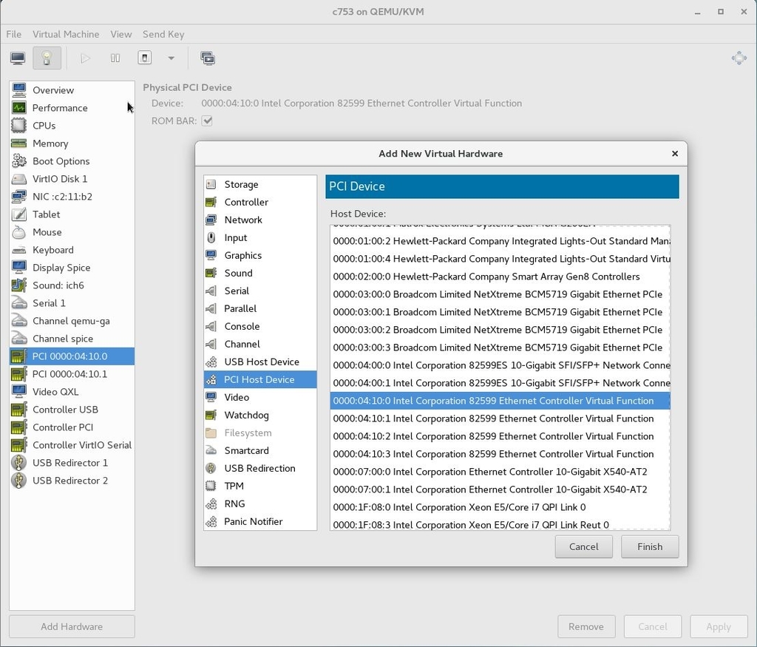Choose USB Host Device type
The width and height of the screenshot is (757, 647).
click(260, 362)
